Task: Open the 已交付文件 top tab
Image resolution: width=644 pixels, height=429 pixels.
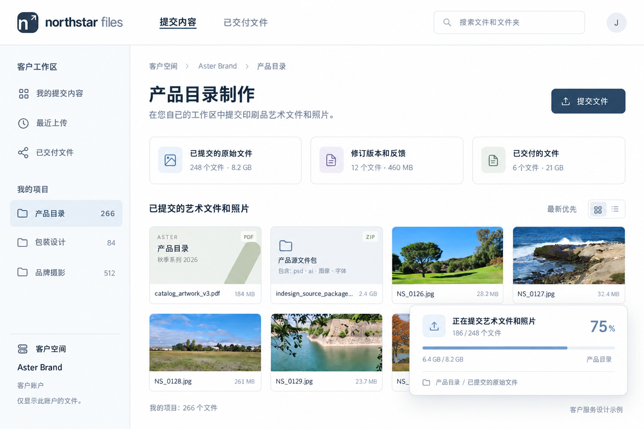Action: point(246,23)
